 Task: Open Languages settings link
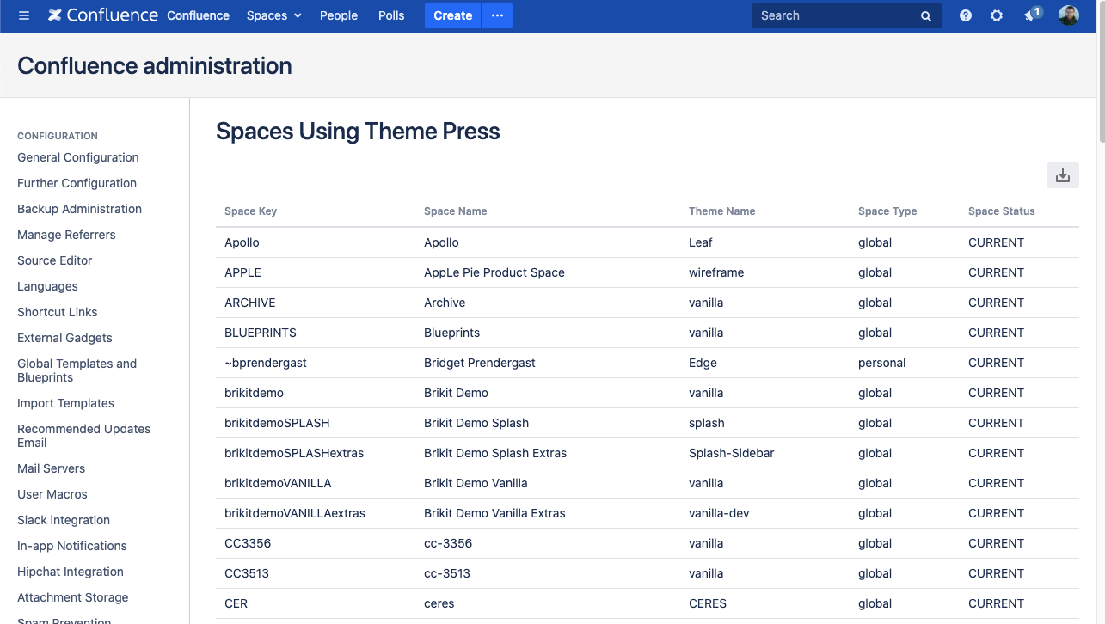tap(47, 286)
